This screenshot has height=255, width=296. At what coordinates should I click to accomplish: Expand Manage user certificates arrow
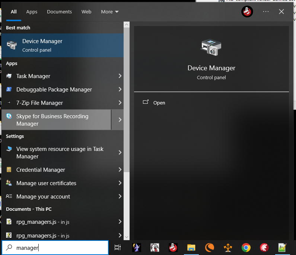click(x=120, y=183)
